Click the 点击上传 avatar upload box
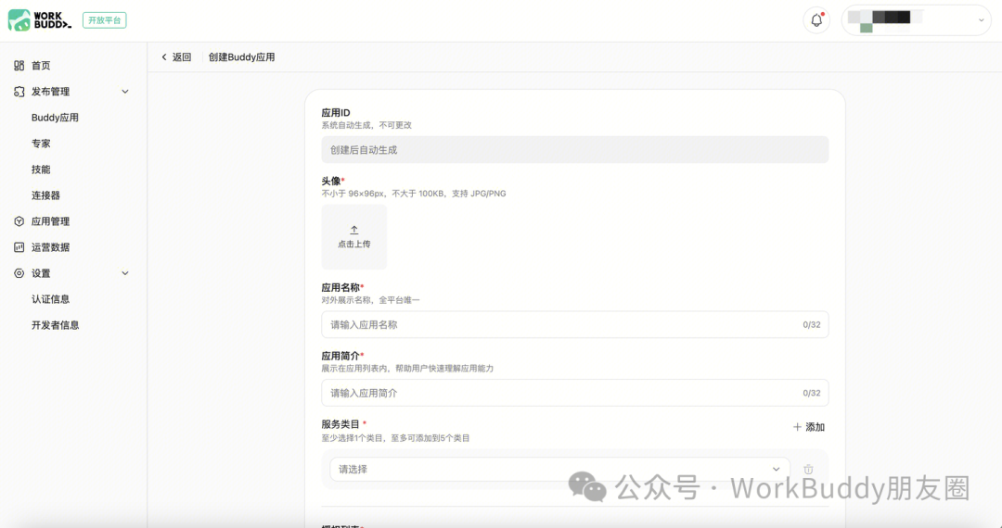1002x528 pixels. (354, 237)
